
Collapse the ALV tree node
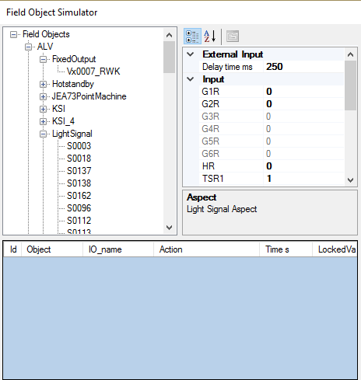pyautogui.click(x=28, y=47)
